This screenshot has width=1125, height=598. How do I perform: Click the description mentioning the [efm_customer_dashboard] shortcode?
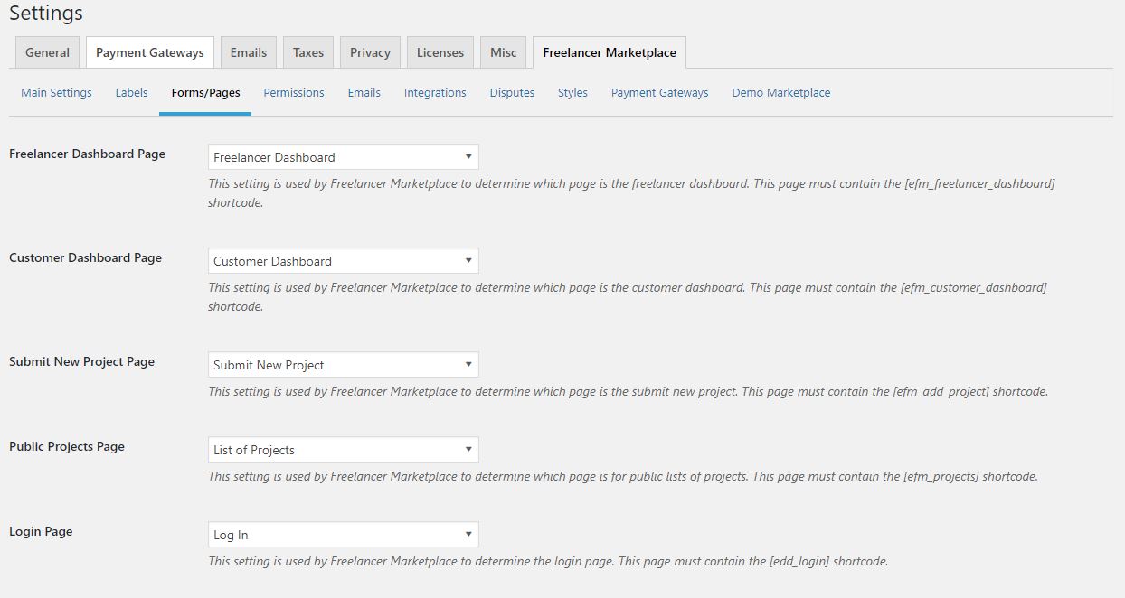click(x=628, y=297)
